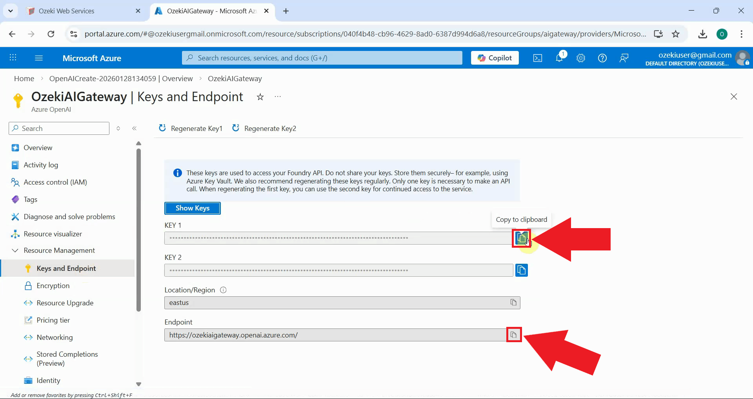
Task: Open the portal settings gear
Action: 581,58
